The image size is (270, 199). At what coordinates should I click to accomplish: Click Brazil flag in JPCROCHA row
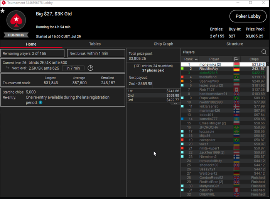click(x=236, y=127)
